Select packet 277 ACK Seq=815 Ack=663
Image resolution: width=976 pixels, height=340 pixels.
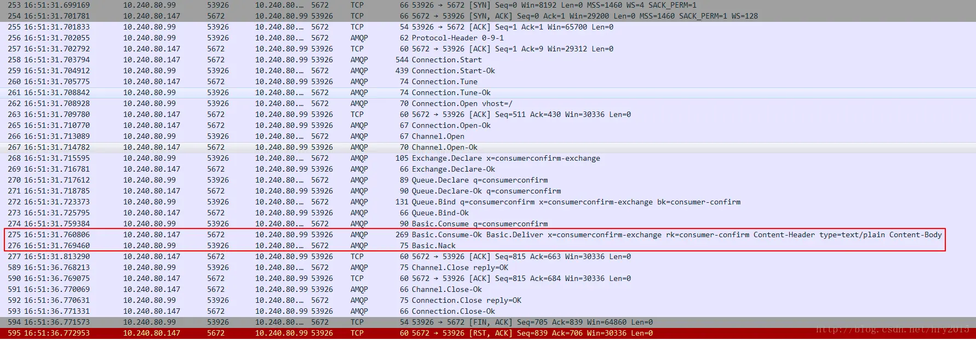(488, 256)
